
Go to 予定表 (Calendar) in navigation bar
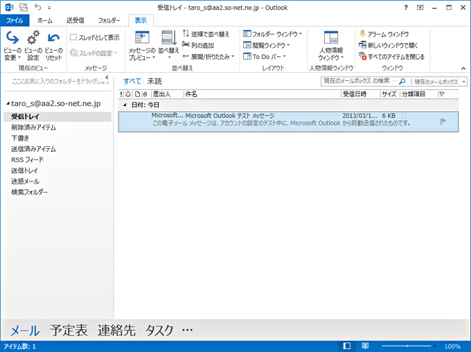click(69, 331)
